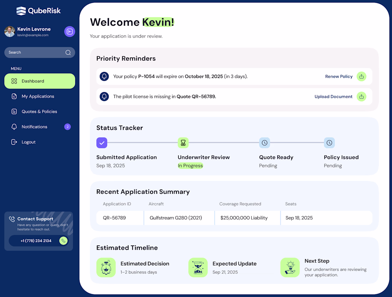Click the Quotes & Policies list icon
This screenshot has width=392, height=297.
point(14,111)
